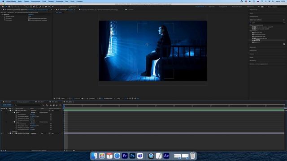Open Safari from the Dock
Screen dimensions: 287x161
point(117,156)
